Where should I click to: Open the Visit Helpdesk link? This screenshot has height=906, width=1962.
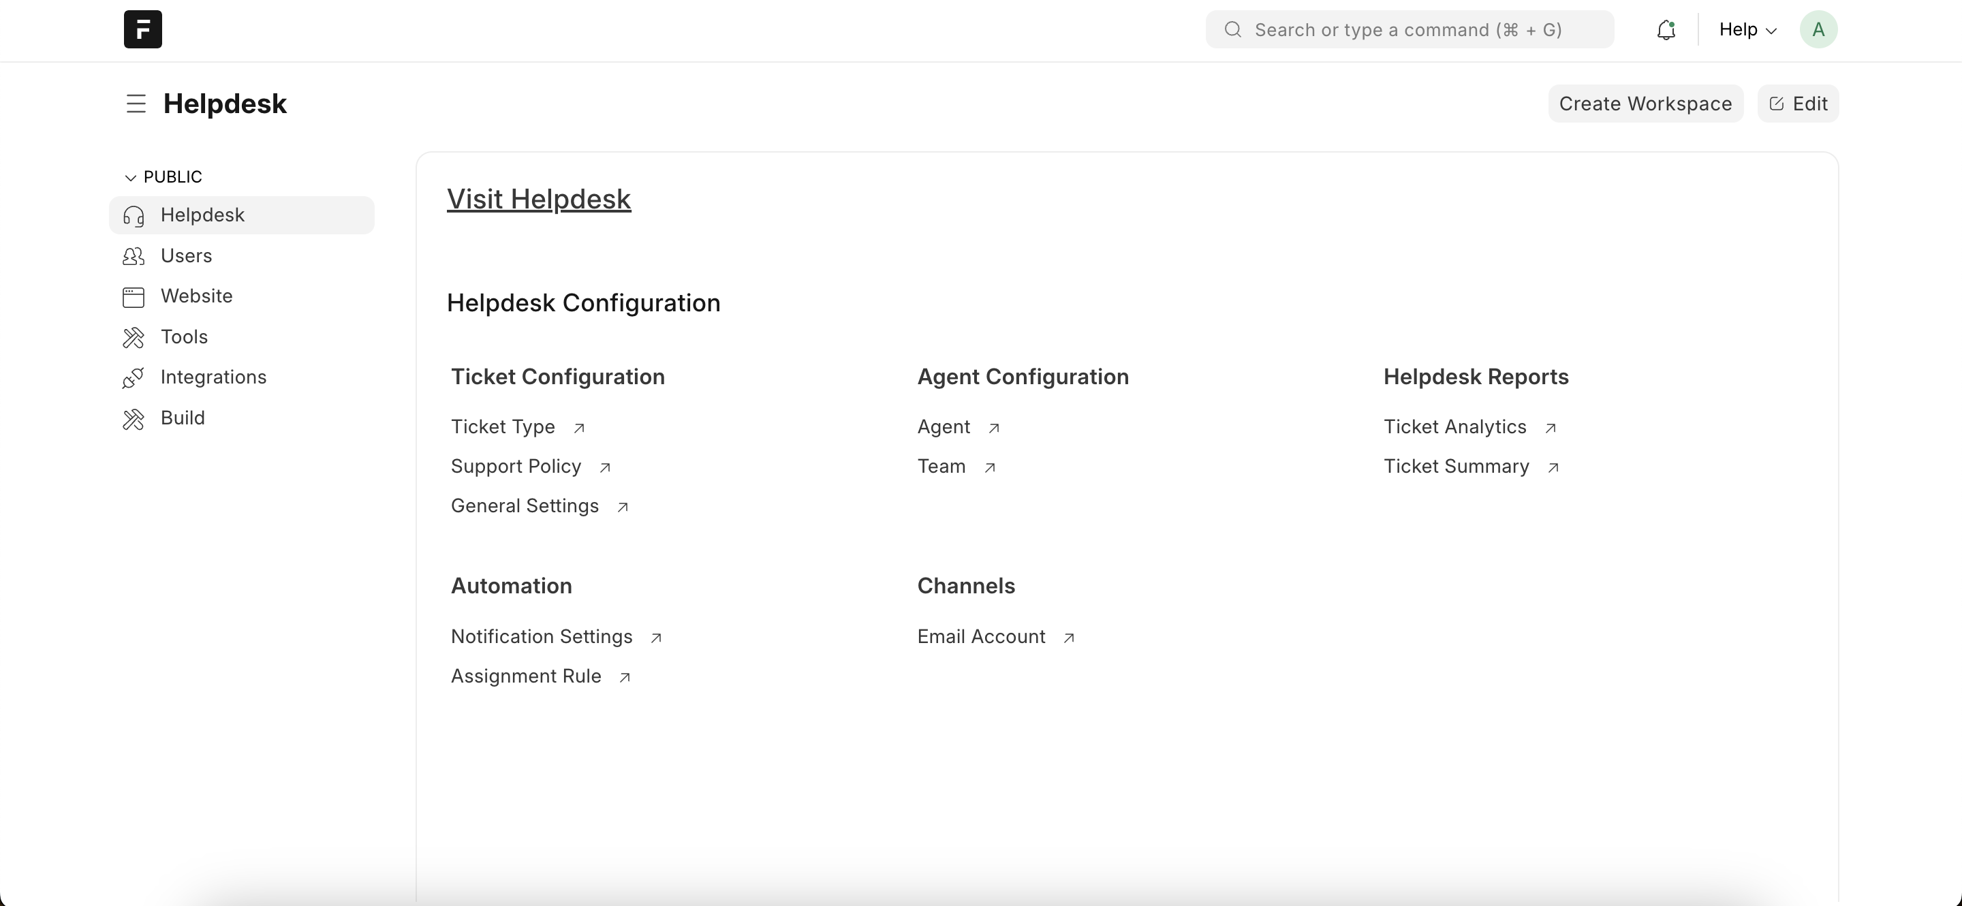pyautogui.click(x=538, y=199)
